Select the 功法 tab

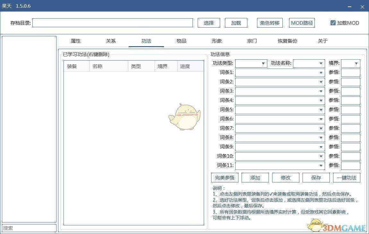pos(146,41)
